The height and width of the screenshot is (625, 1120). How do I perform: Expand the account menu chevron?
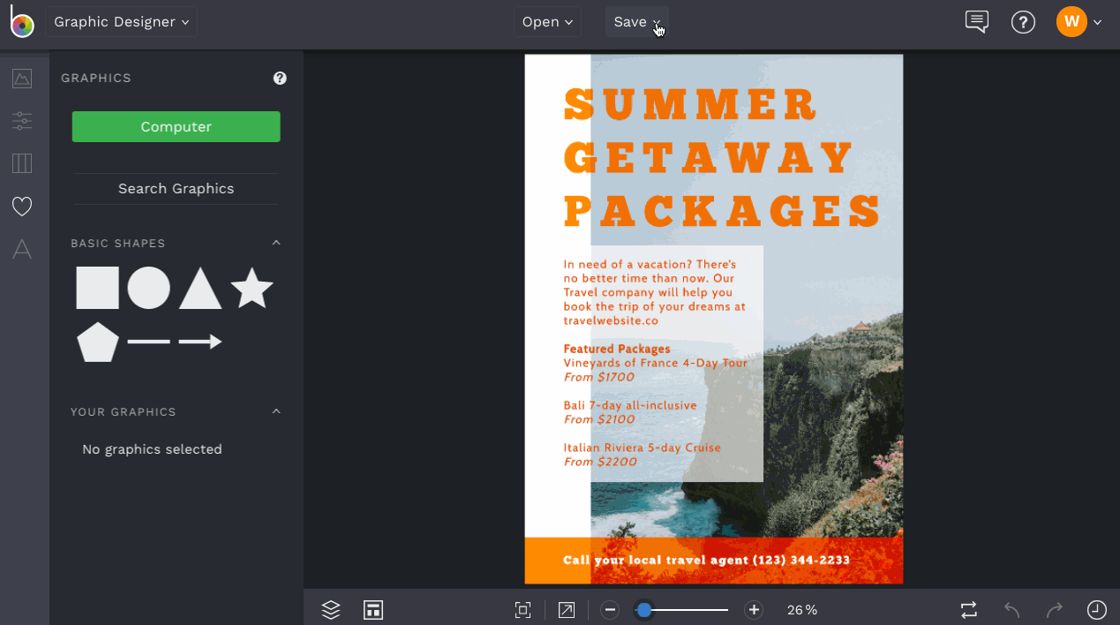1098,22
